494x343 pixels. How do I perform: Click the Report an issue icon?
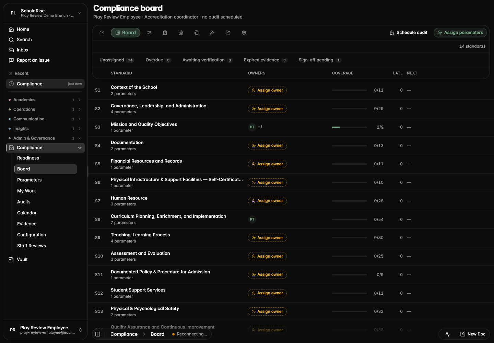pyautogui.click(x=11, y=60)
